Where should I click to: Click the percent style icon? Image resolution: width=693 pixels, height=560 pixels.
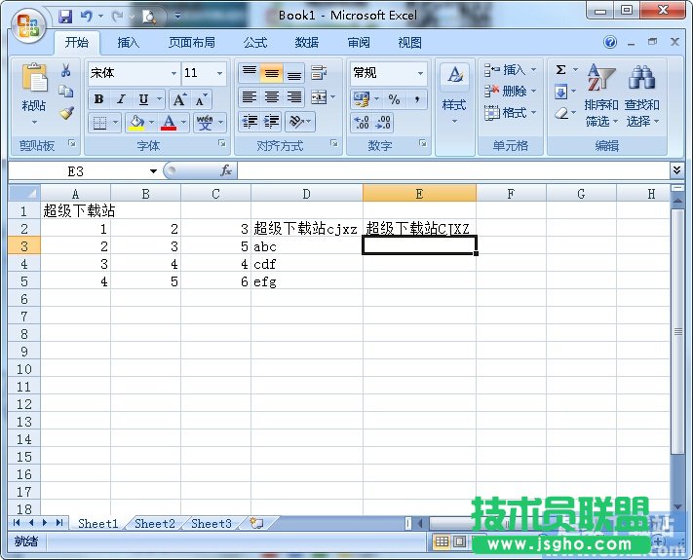pos(394,99)
